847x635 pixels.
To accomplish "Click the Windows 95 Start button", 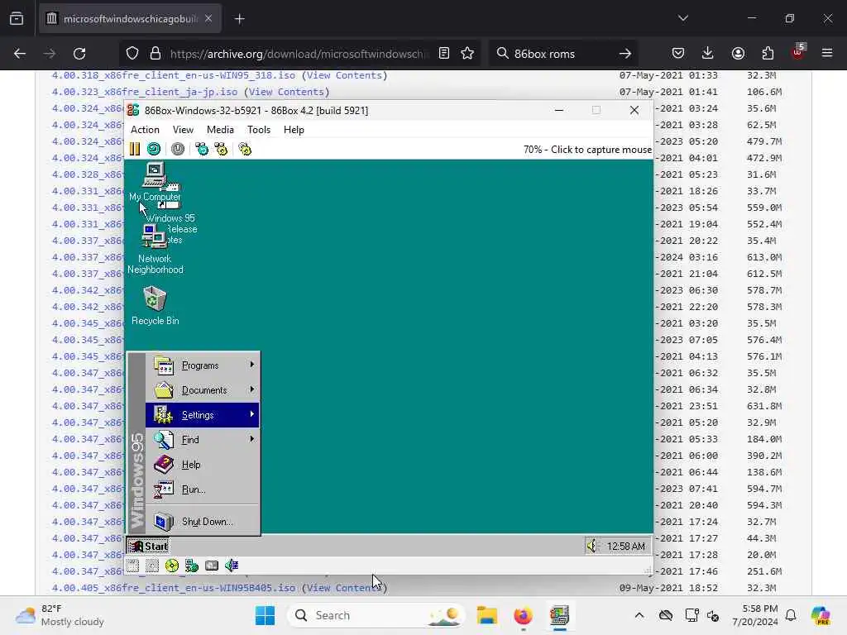I will [x=148, y=547].
